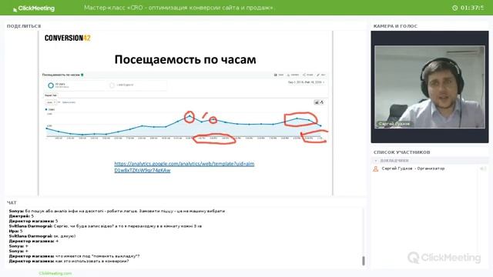Click the clock icon beside the timer
This screenshot has height=277, width=493.
[x=454, y=8]
